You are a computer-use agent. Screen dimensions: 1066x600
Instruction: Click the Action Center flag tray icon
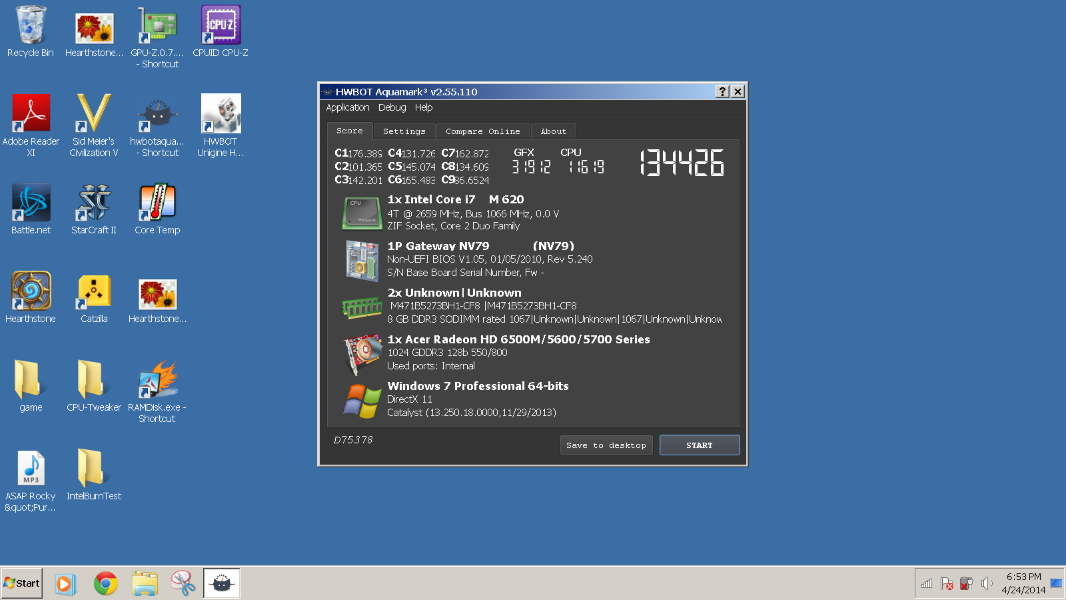(x=947, y=583)
